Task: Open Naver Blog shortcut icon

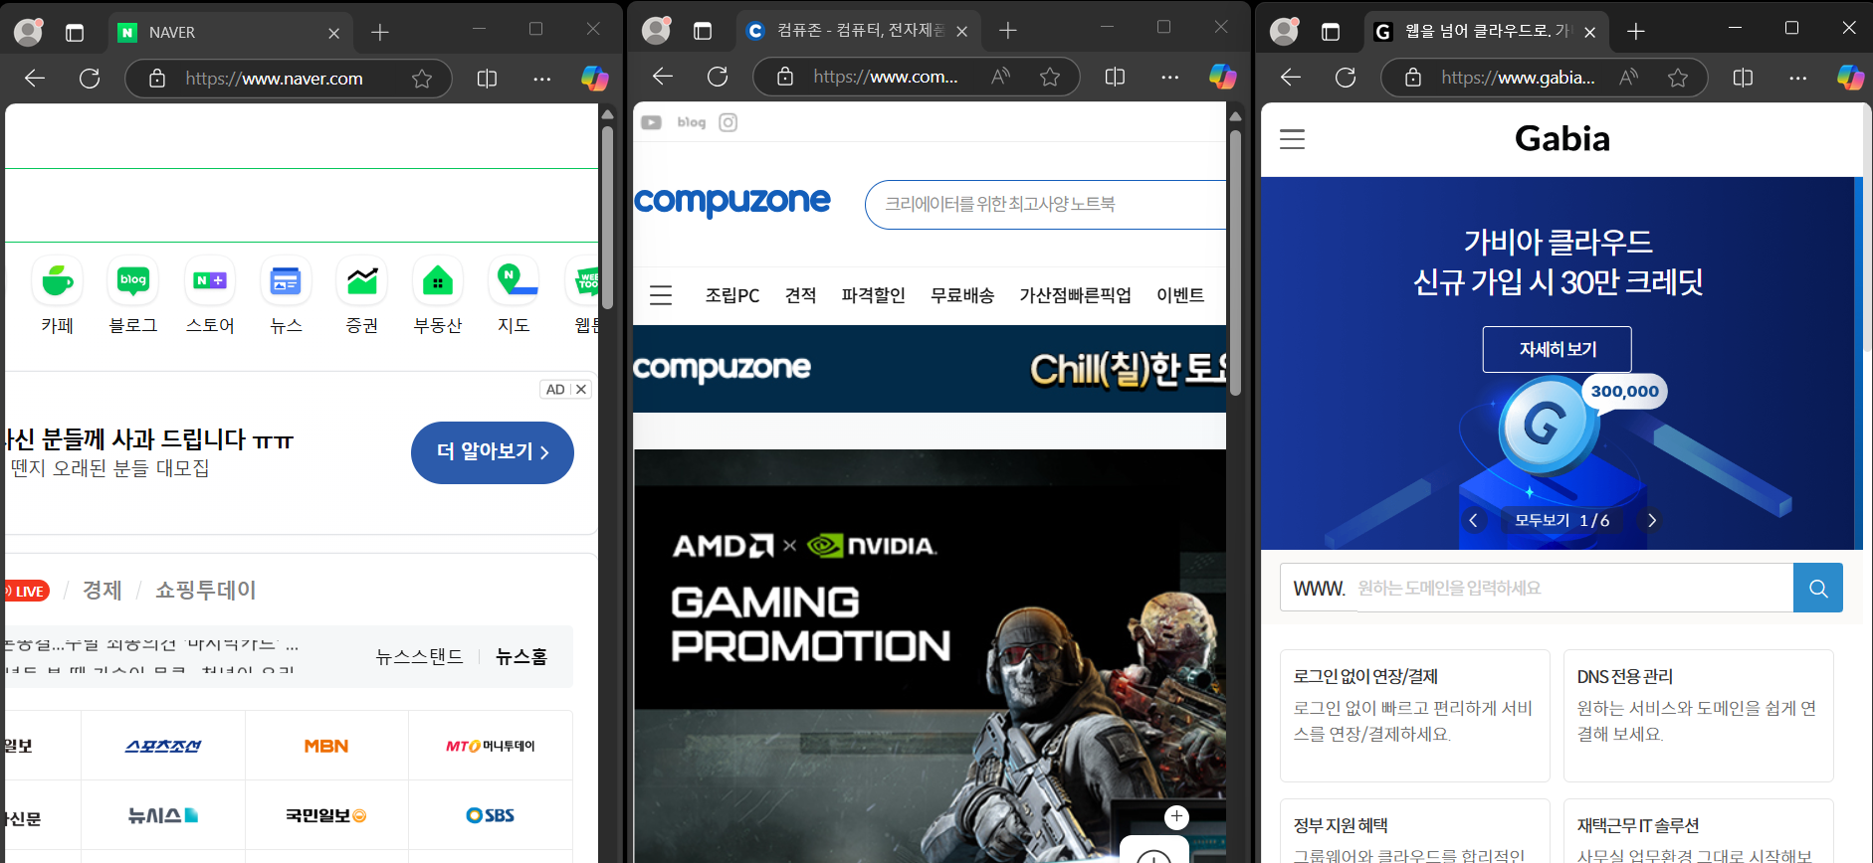Action: click(133, 281)
